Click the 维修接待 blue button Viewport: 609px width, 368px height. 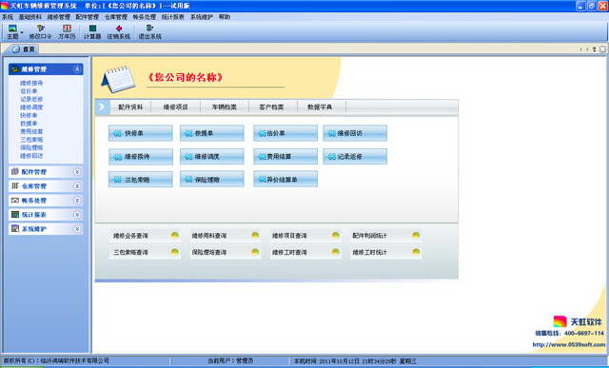tap(141, 157)
